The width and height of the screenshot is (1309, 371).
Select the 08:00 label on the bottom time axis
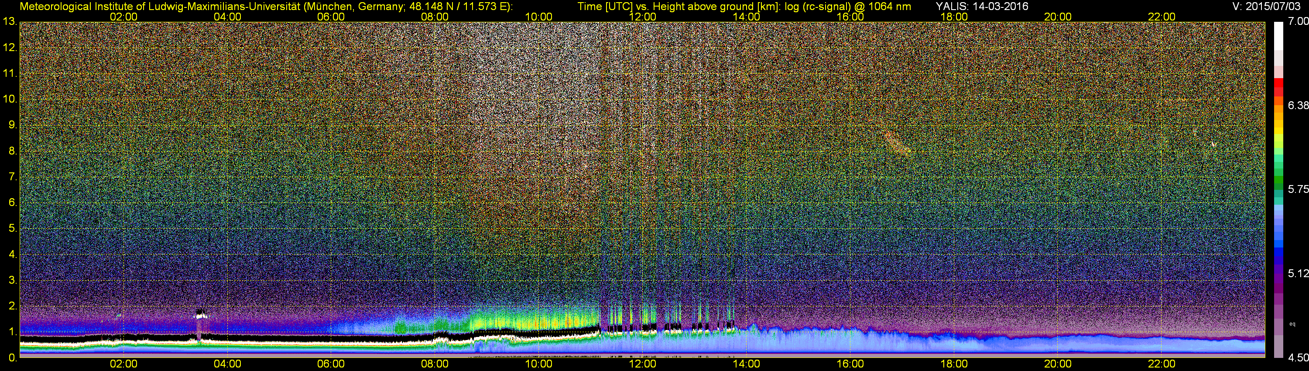pyautogui.click(x=435, y=364)
